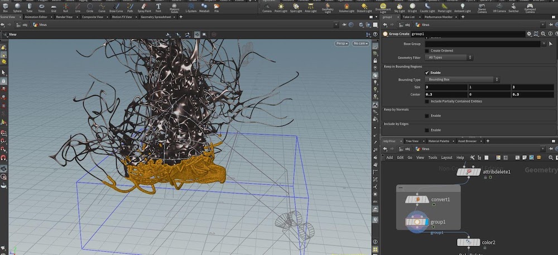Check Include Partially Contained Entities
This screenshot has width=558, height=255.
tap(427, 101)
